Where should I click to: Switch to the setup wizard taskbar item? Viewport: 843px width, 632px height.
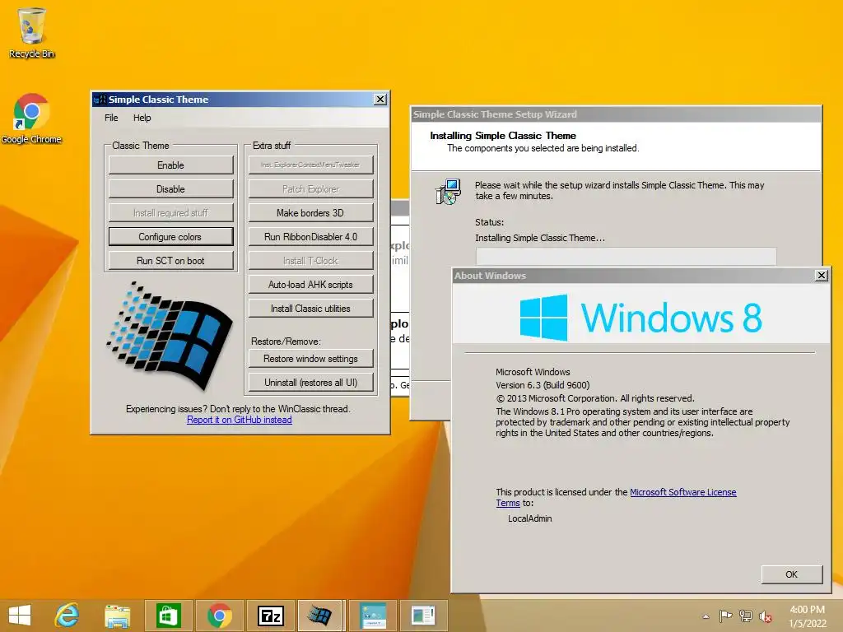coord(373,616)
